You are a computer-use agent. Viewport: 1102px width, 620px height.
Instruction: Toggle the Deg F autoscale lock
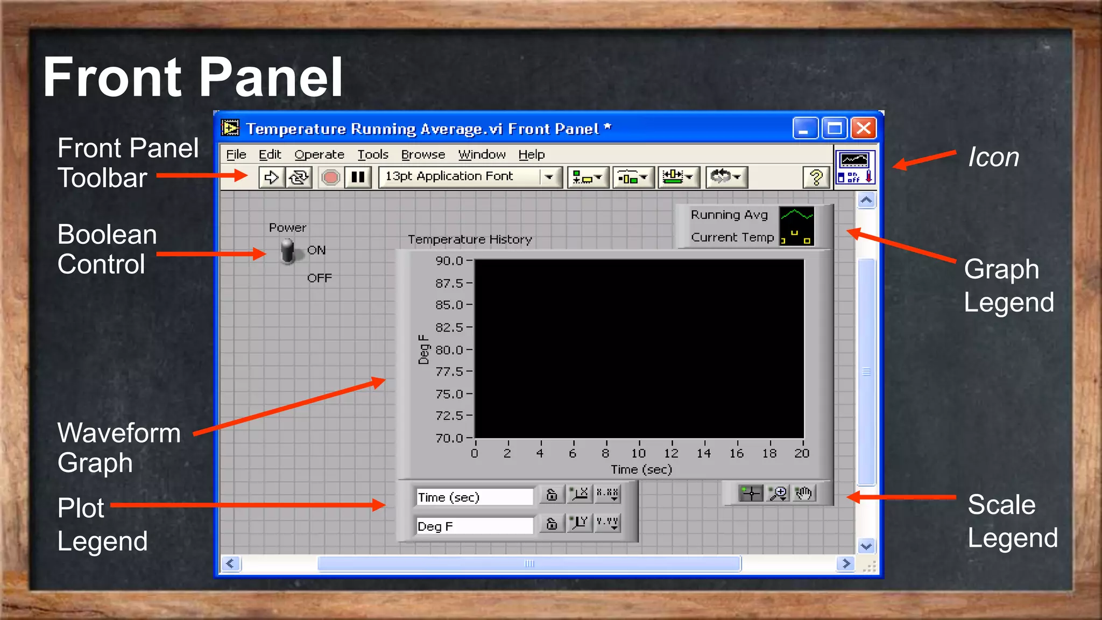(x=552, y=524)
